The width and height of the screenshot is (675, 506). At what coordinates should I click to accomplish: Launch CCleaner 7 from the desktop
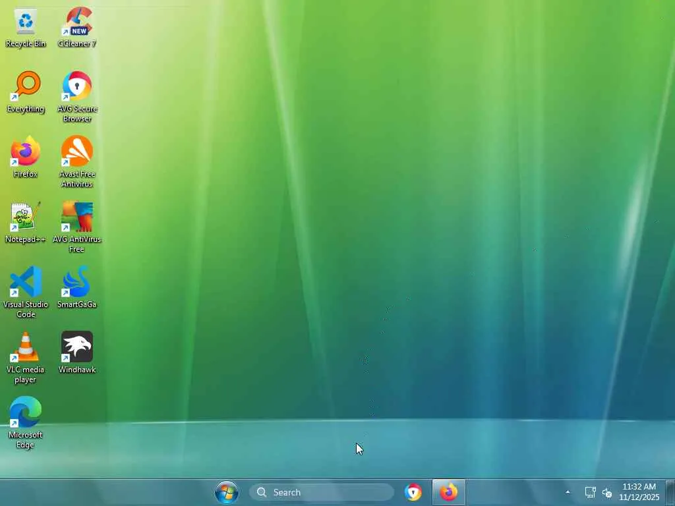77,28
